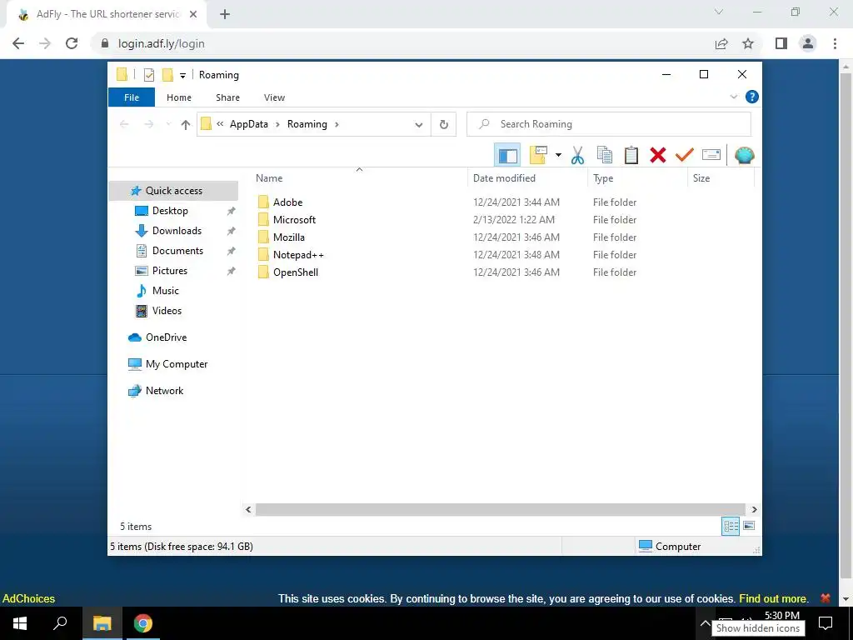Image resolution: width=853 pixels, height=640 pixels.
Task: Open Pictures in the navigation pane
Action: pyautogui.click(x=170, y=271)
